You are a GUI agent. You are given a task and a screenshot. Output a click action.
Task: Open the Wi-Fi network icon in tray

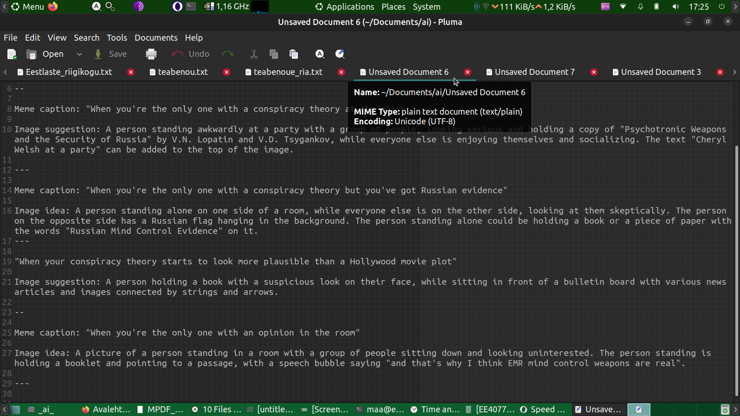click(623, 7)
